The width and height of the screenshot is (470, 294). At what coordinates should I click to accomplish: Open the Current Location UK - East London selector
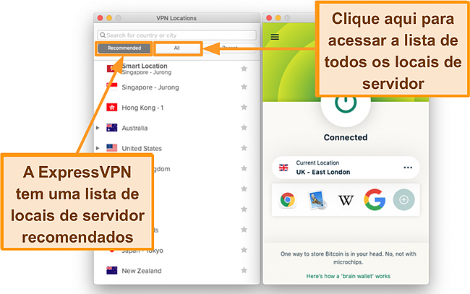tap(346, 168)
